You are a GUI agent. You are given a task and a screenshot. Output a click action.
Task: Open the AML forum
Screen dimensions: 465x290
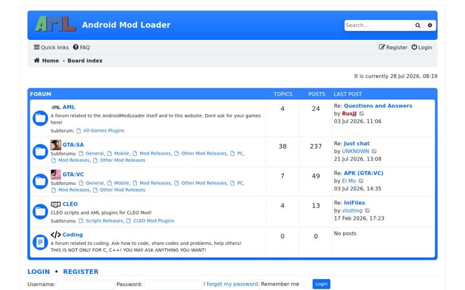click(68, 107)
